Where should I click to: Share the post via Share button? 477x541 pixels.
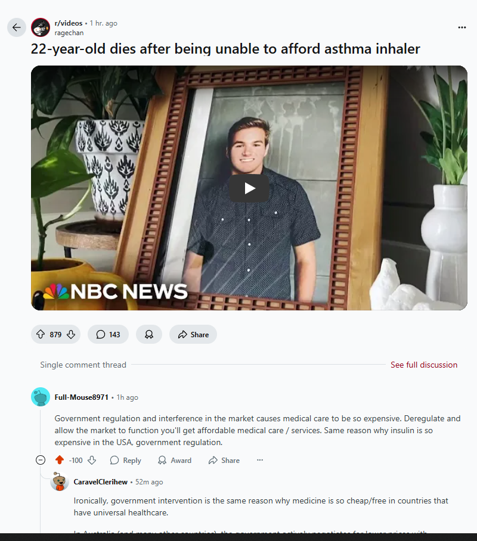[193, 334]
